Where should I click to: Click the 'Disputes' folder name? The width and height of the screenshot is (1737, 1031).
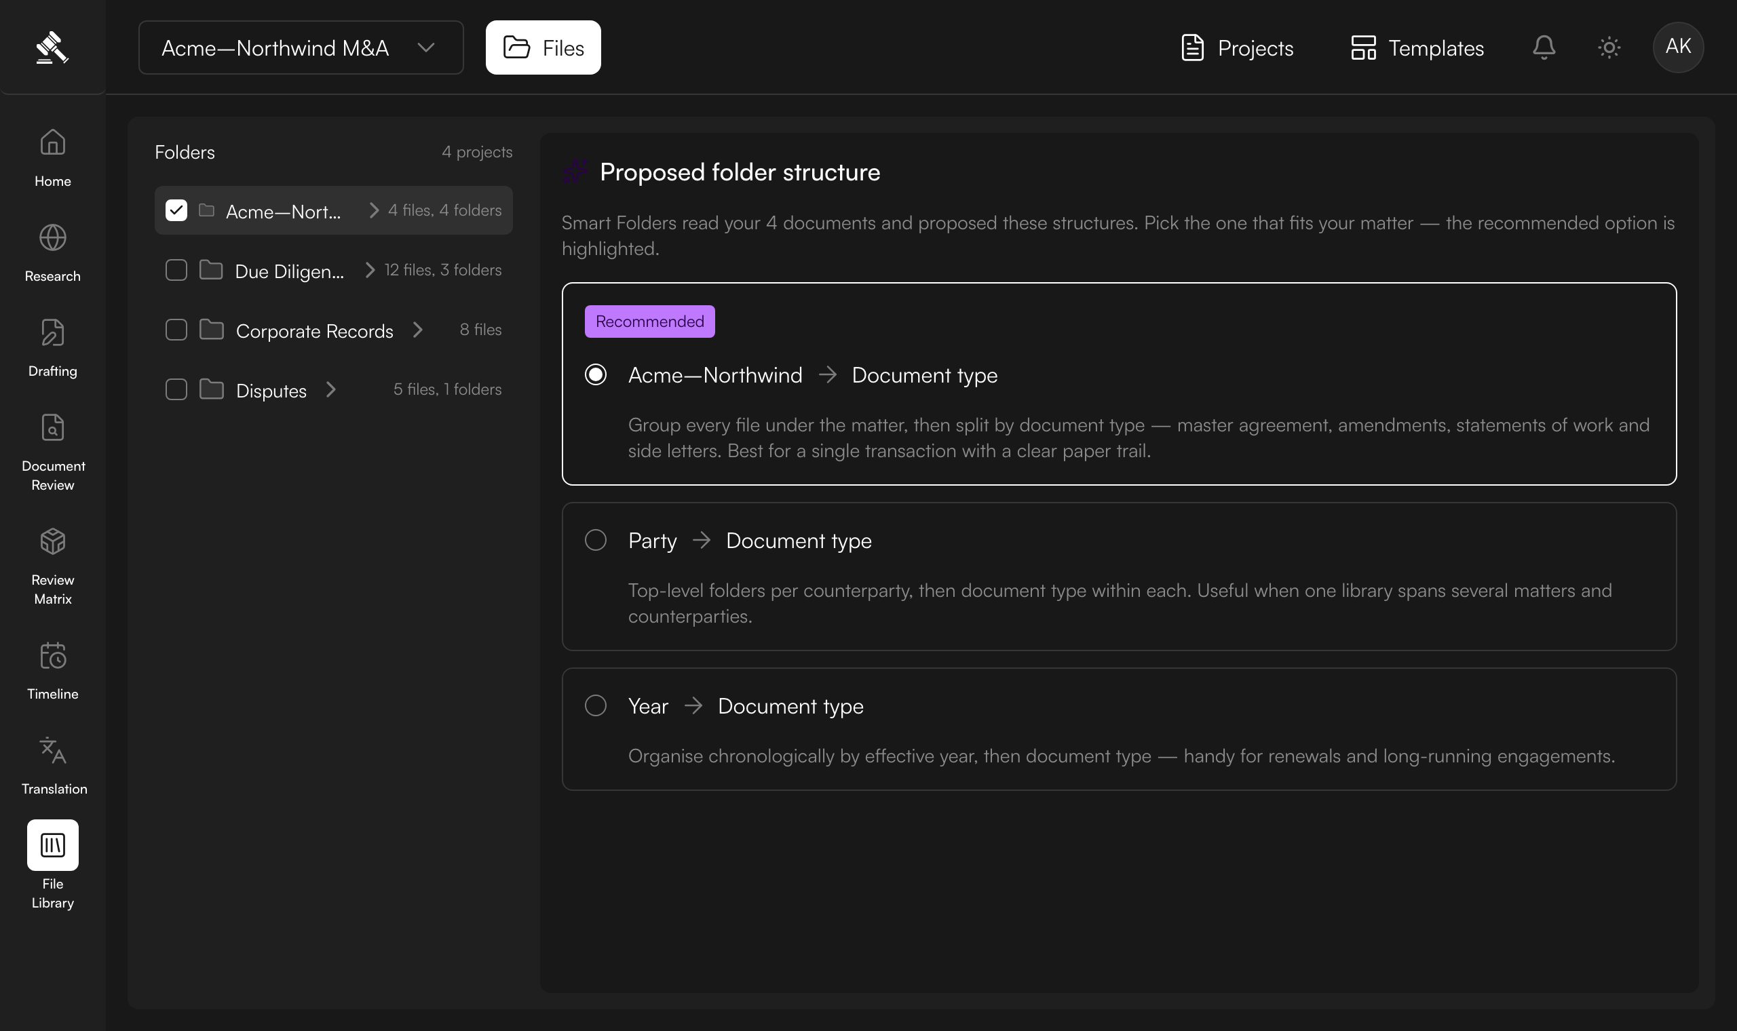tap(271, 391)
